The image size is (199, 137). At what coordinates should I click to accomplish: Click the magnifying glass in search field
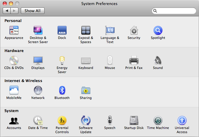(155, 11)
